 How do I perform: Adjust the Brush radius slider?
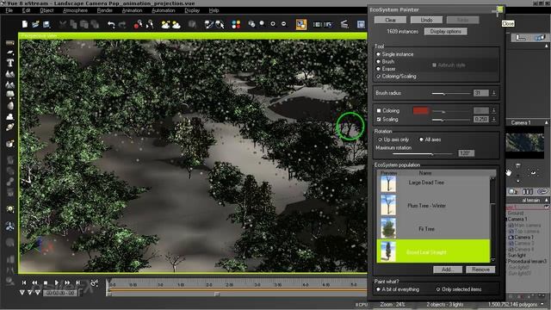tap(451, 93)
